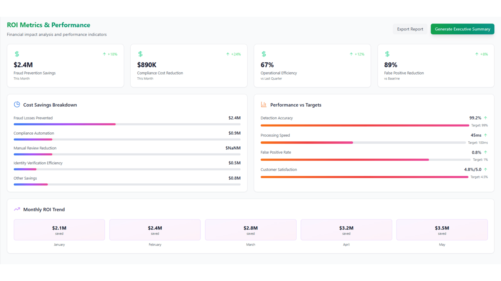Click the $0.9M Compliance Automation value
The height and width of the screenshot is (281, 501).
(x=234, y=133)
